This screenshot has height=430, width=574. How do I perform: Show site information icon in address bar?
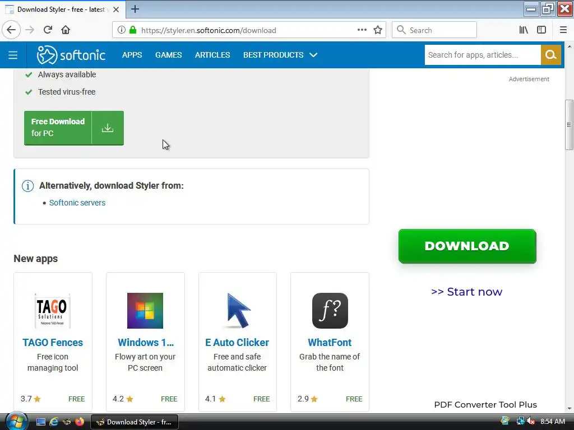(x=122, y=30)
